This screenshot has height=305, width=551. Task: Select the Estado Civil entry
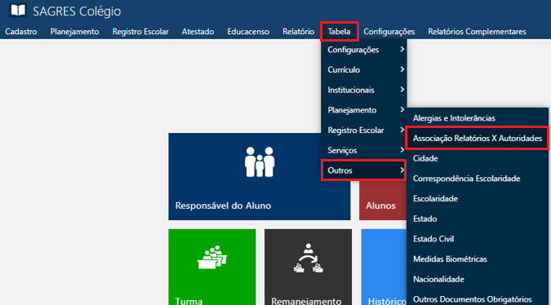pos(478,239)
